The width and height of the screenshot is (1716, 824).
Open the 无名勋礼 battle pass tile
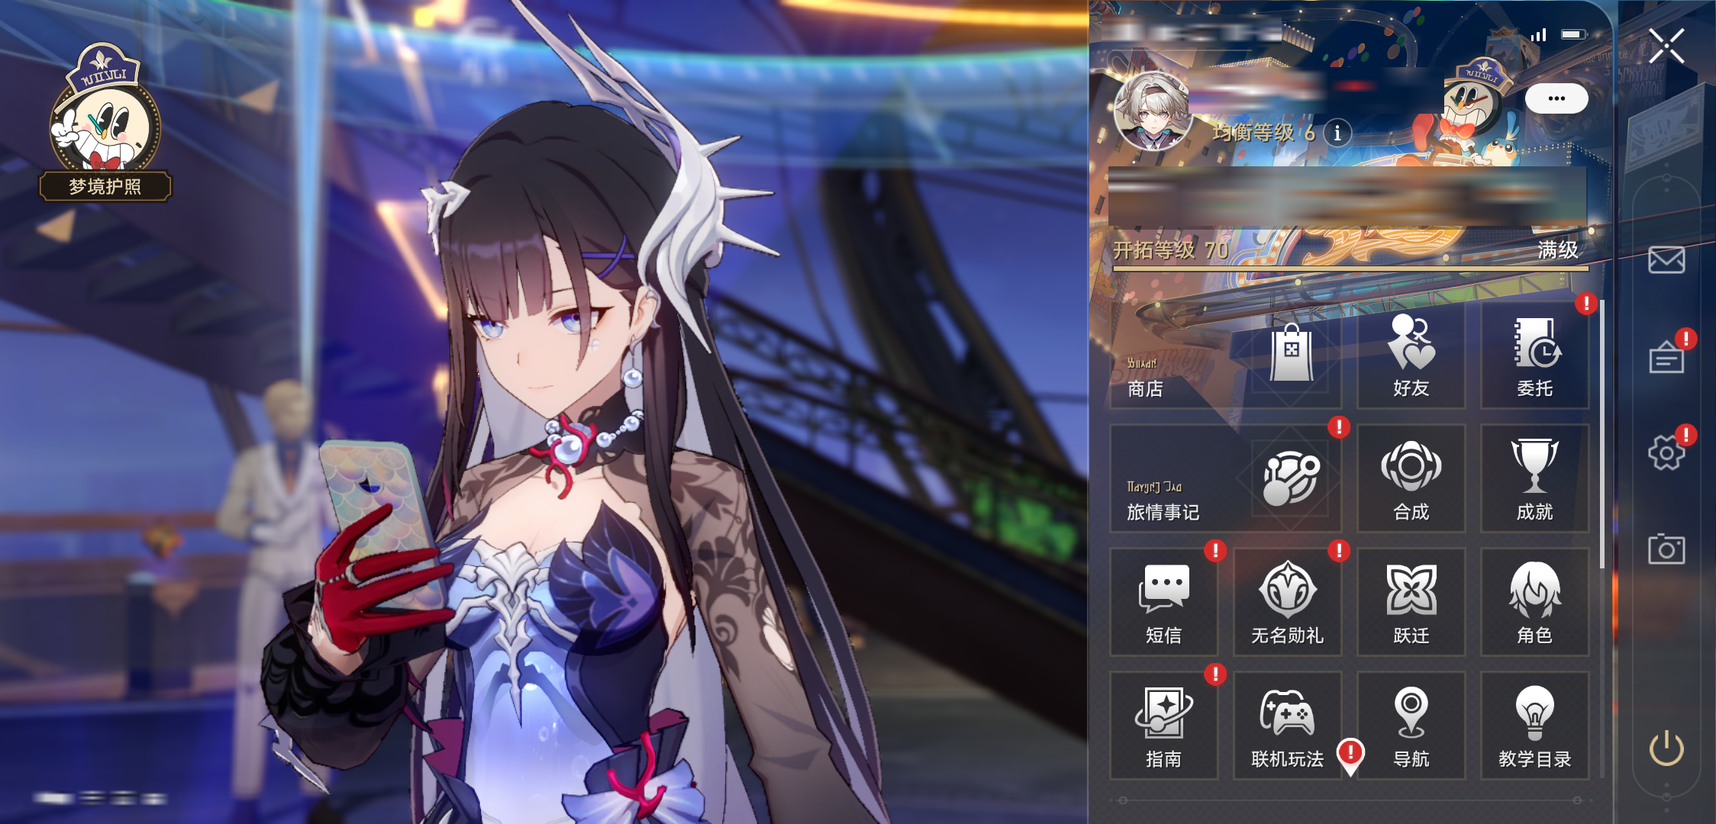point(1287,602)
